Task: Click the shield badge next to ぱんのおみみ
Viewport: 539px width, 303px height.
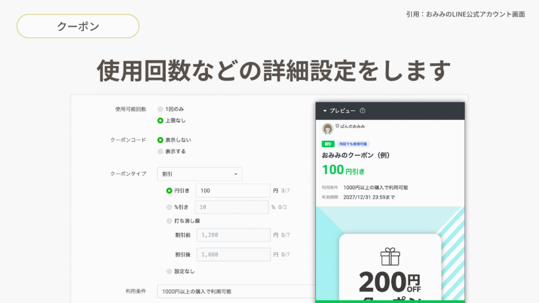Action: point(337,126)
